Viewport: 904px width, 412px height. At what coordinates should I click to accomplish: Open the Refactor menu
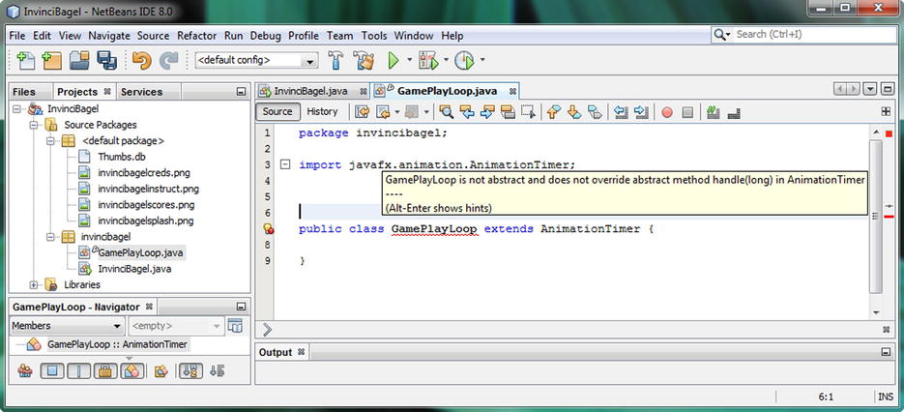196,36
